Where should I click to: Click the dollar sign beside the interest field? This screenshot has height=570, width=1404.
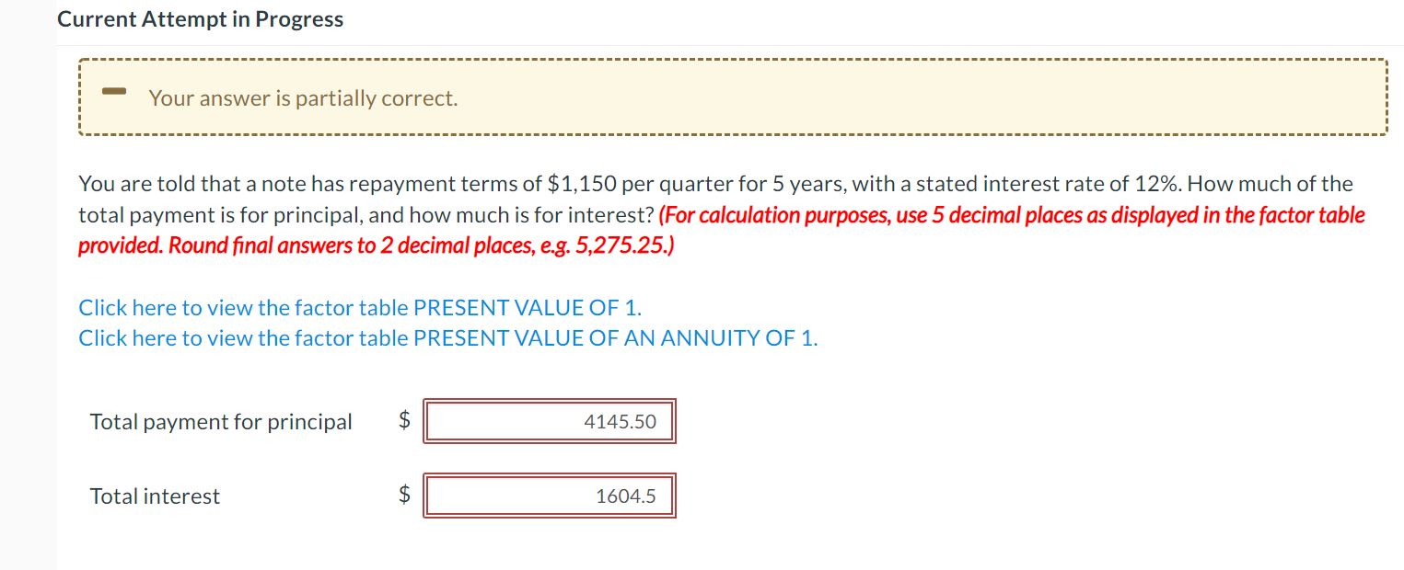click(403, 494)
